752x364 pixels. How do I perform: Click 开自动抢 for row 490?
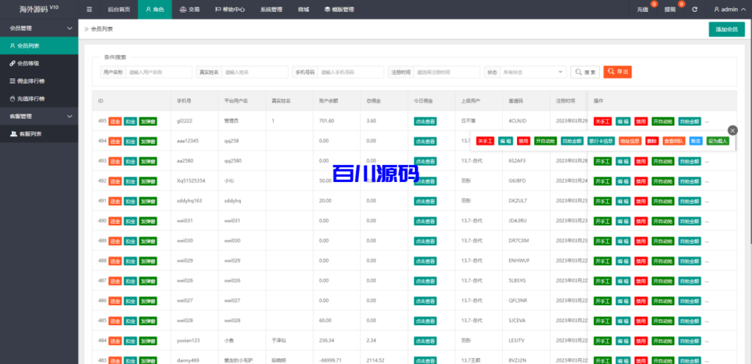pos(663,222)
